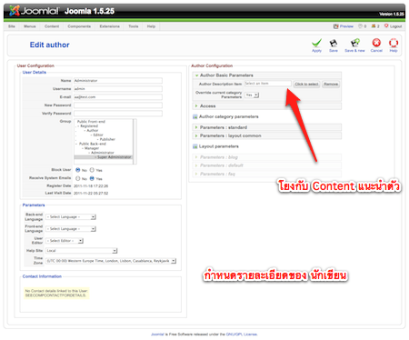Open the Back-end Language dropdown
The height and width of the screenshot is (340, 409).
click(x=71, y=217)
